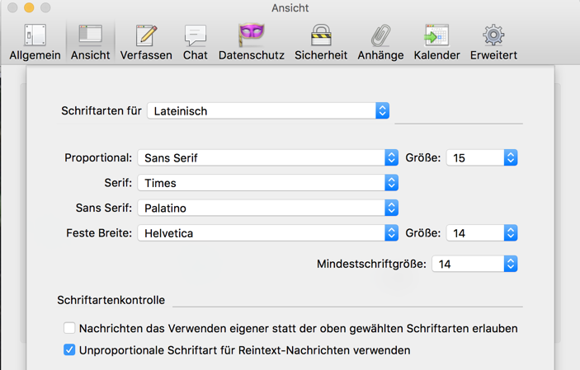Screen dimensions: 580x370
Task: Open the Serif Times font dropdown
Action: click(x=268, y=183)
